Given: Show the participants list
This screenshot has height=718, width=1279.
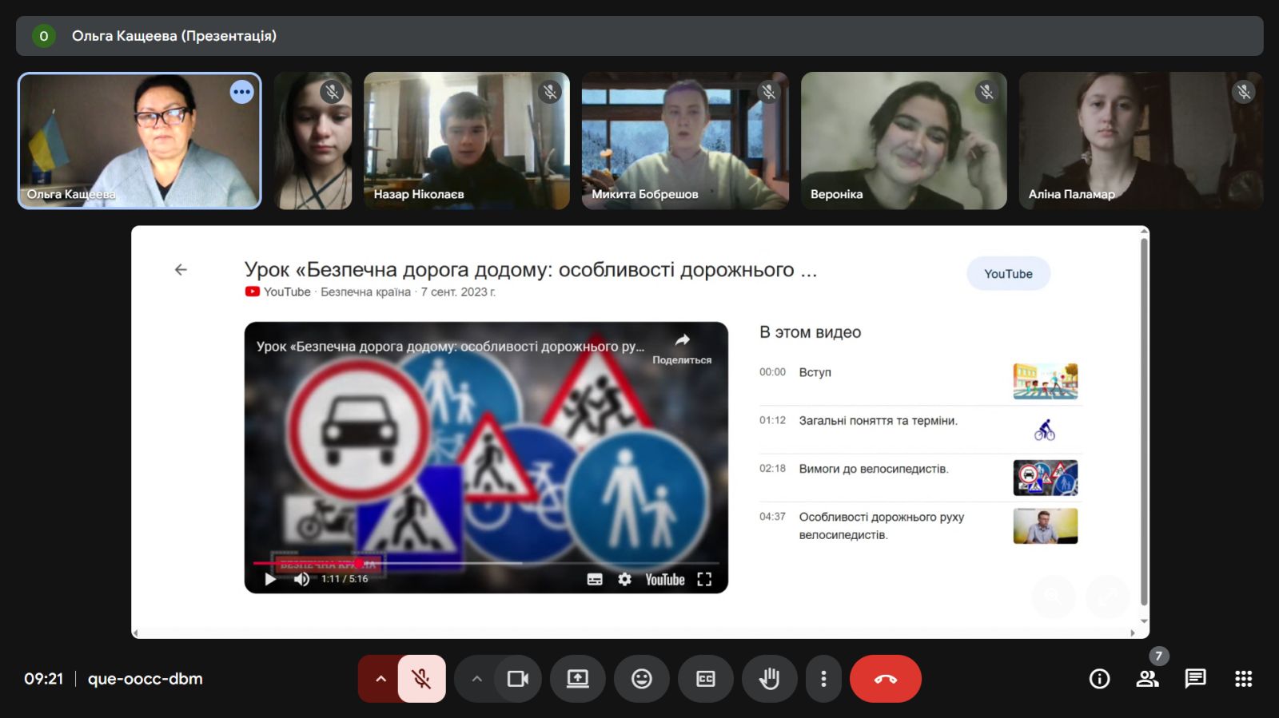Looking at the screenshot, I should point(1147,679).
